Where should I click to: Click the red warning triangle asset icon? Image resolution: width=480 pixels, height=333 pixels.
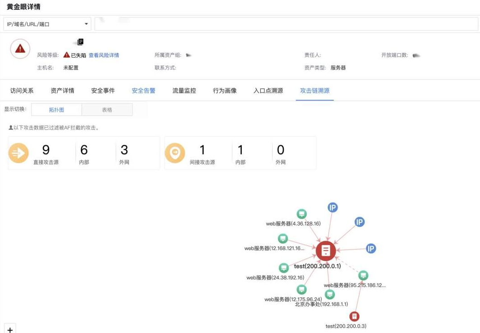point(20,49)
